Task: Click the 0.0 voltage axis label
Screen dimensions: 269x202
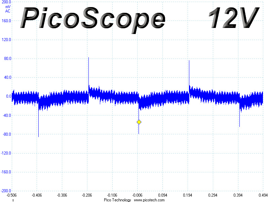Action: pos(9,96)
